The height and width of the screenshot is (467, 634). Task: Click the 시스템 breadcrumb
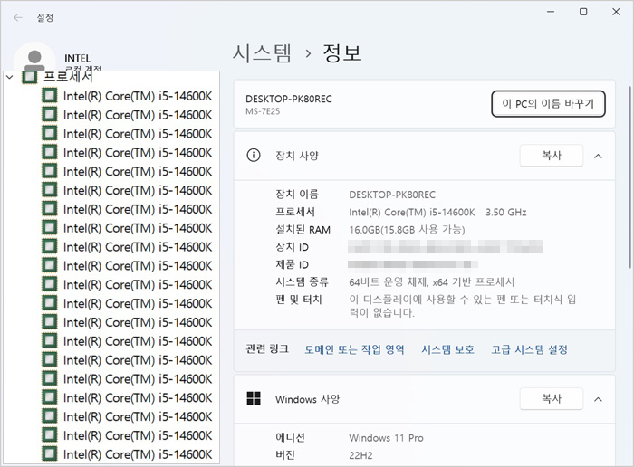click(x=262, y=52)
